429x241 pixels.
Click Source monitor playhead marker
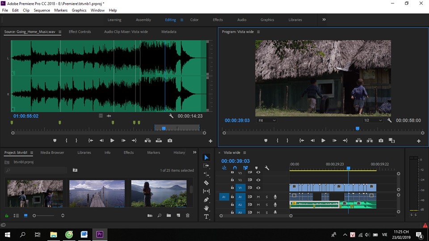pyautogui.click(x=164, y=128)
